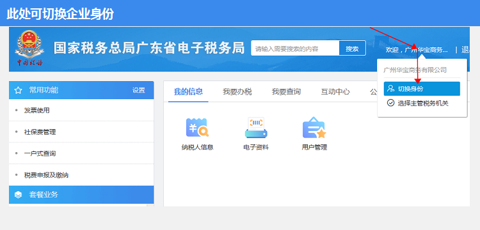Select 切换身份 in the dropdown menu
The height and width of the screenshot is (230, 480).
422,89
